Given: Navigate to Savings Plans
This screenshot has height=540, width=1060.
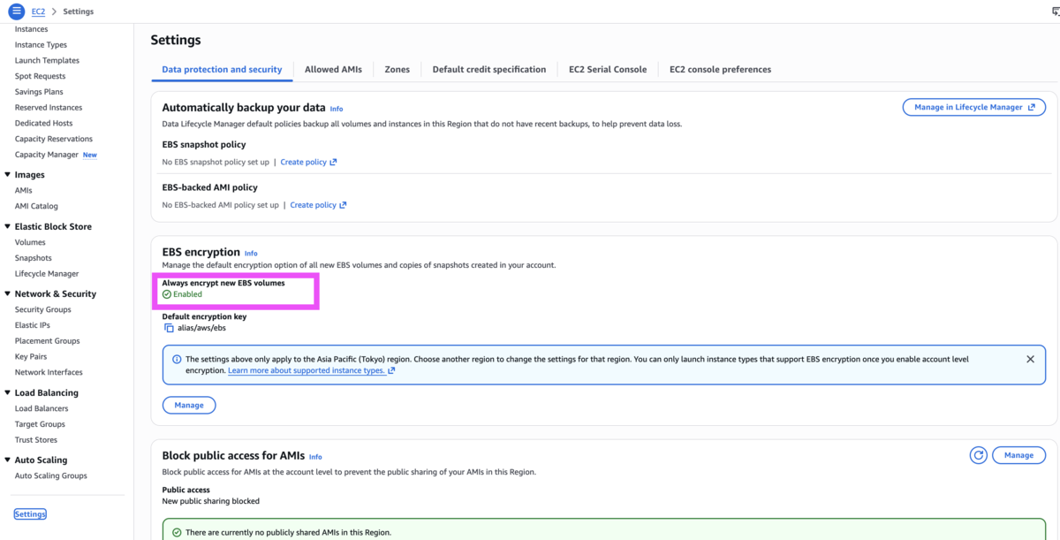Looking at the screenshot, I should (x=39, y=92).
